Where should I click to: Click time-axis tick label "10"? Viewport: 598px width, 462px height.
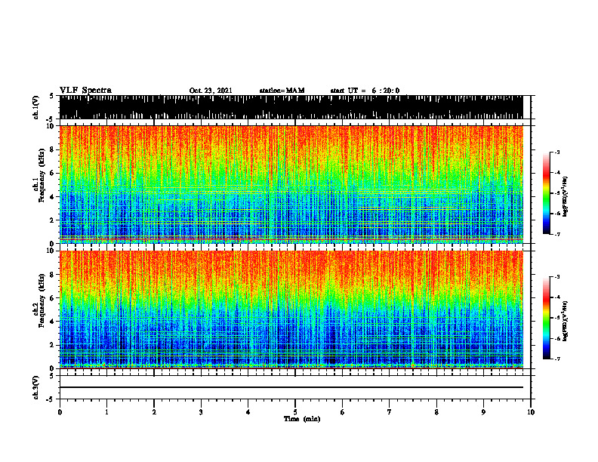point(531,412)
